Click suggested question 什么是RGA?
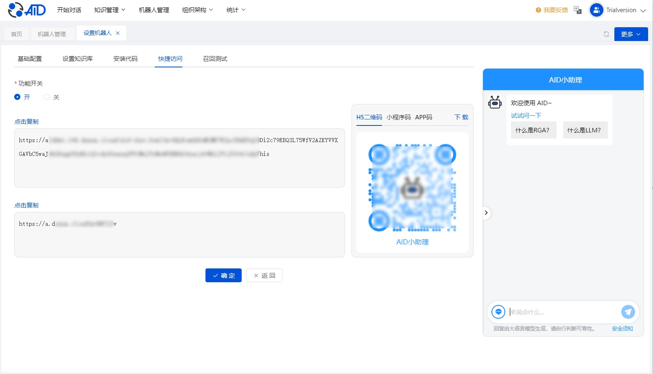This screenshot has width=653, height=374. (533, 130)
